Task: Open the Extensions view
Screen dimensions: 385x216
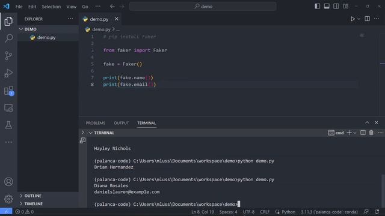Action: [9, 91]
